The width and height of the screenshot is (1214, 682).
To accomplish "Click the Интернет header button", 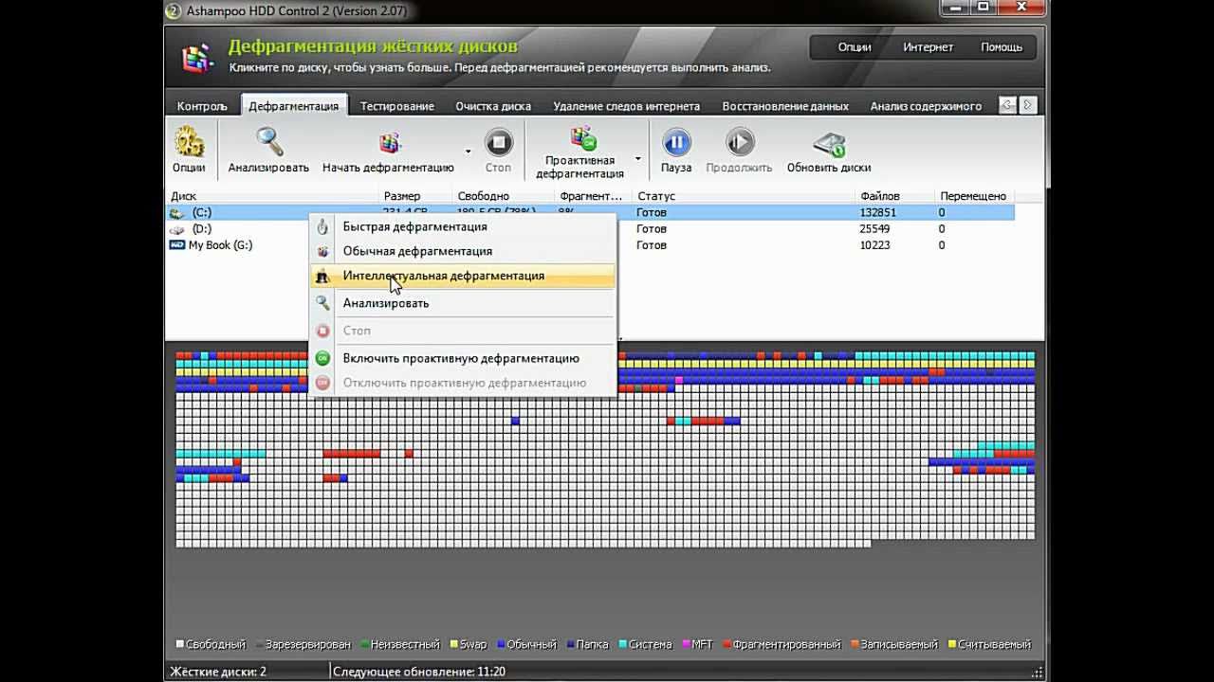I will (x=928, y=47).
